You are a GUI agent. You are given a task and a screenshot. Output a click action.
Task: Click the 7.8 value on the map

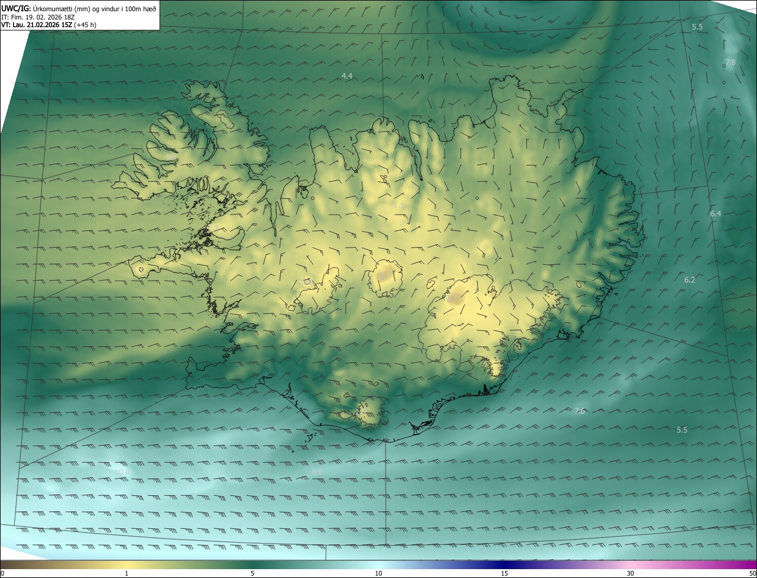pyautogui.click(x=730, y=62)
